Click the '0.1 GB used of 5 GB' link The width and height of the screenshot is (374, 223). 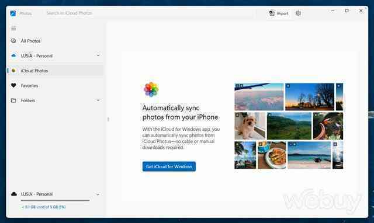(x=44, y=207)
